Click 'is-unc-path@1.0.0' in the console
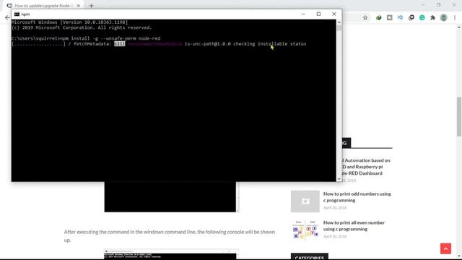Image resolution: width=462 pixels, height=260 pixels. (x=208, y=43)
